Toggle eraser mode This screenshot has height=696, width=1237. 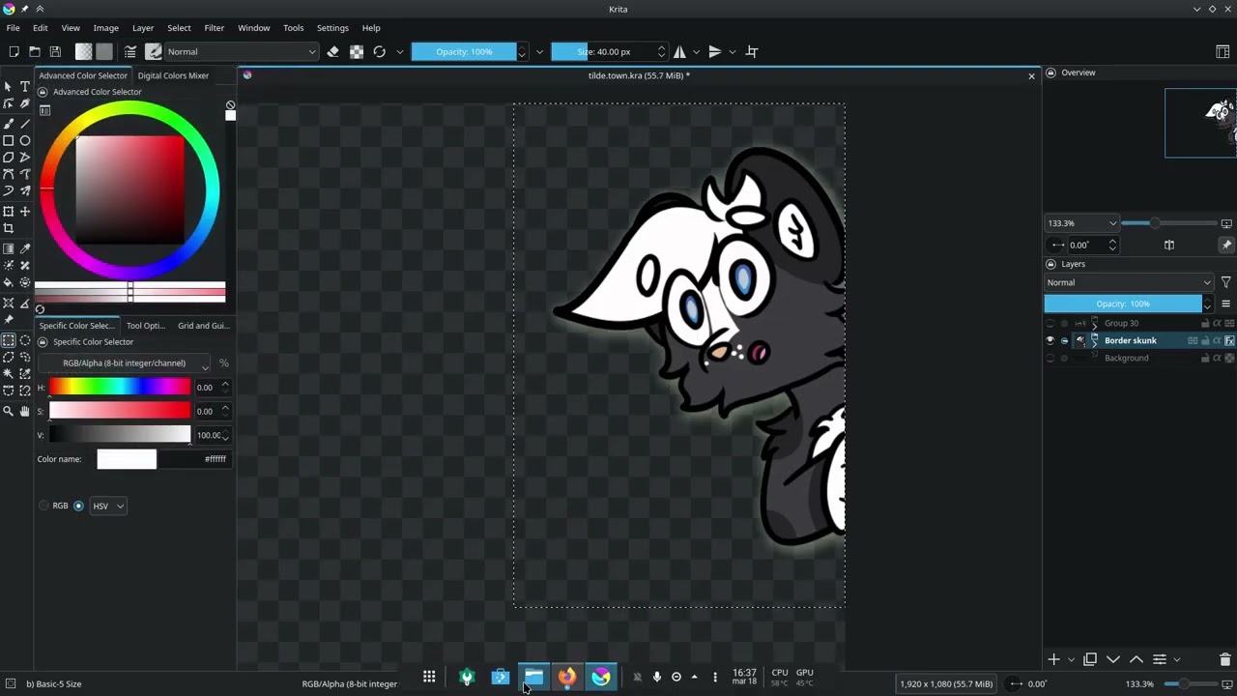pos(333,51)
